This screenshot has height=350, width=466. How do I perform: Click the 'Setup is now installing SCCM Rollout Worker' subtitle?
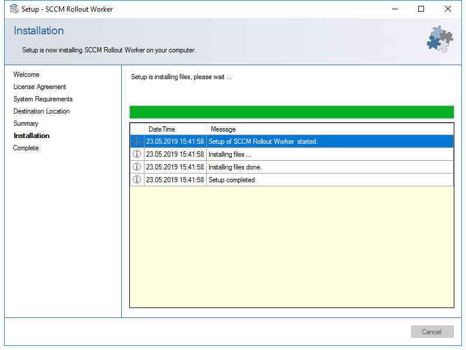pos(109,50)
